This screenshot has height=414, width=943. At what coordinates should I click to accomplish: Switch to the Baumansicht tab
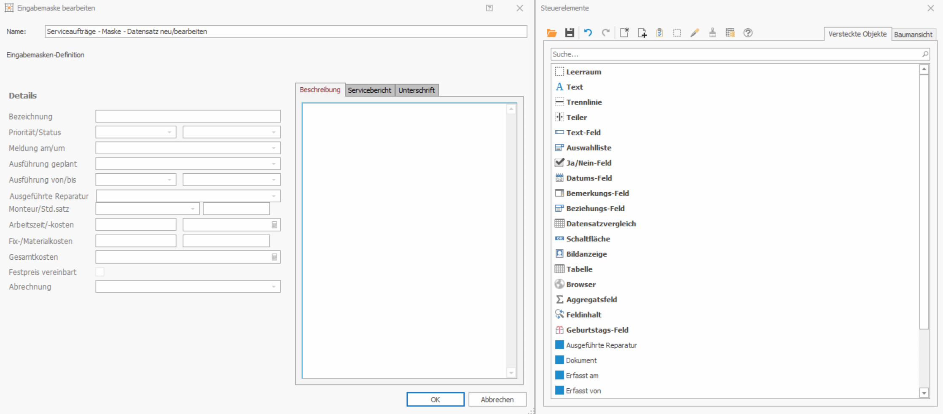click(913, 35)
